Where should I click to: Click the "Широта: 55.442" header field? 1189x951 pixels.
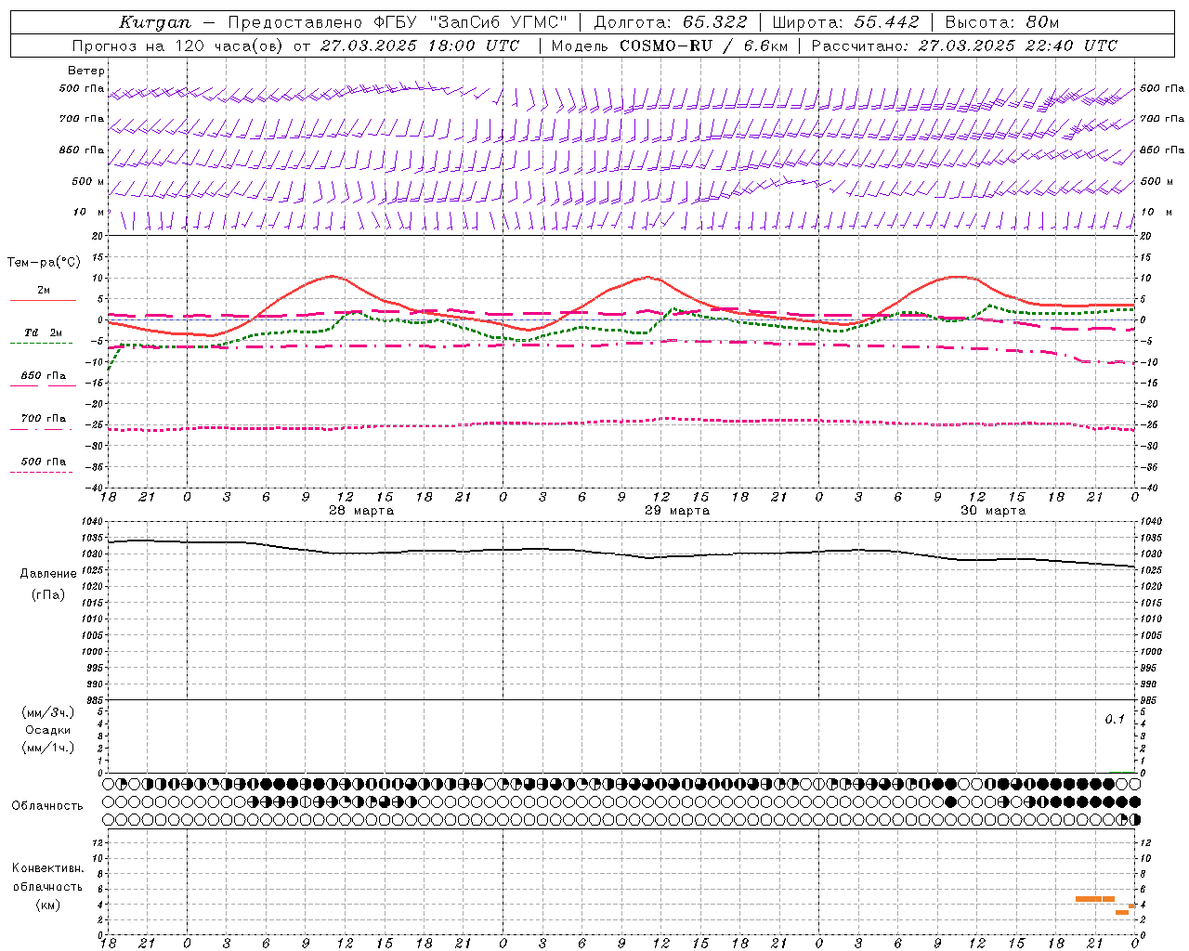click(x=846, y=22)
